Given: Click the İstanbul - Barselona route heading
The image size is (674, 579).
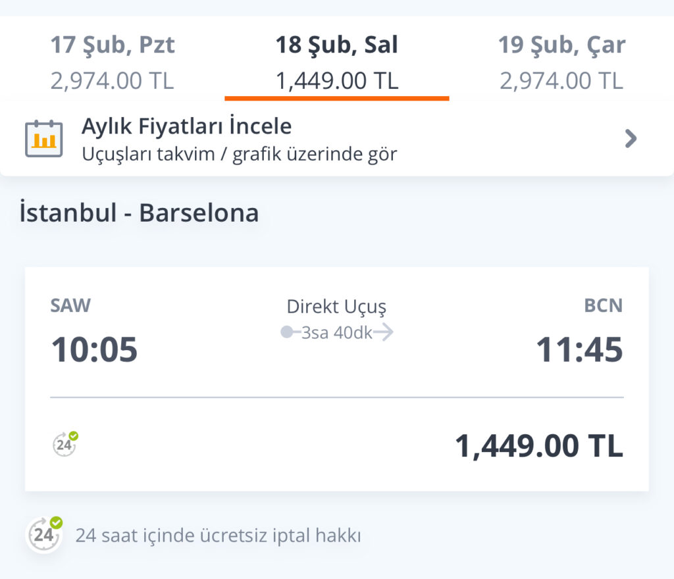Looking at the screenshot, I should pos(139,213).
